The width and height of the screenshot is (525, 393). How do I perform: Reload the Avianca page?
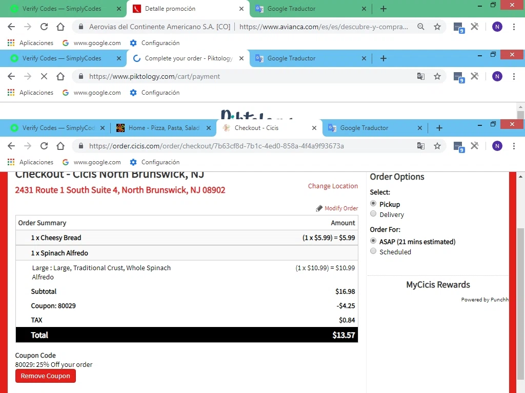coord(44,27)
